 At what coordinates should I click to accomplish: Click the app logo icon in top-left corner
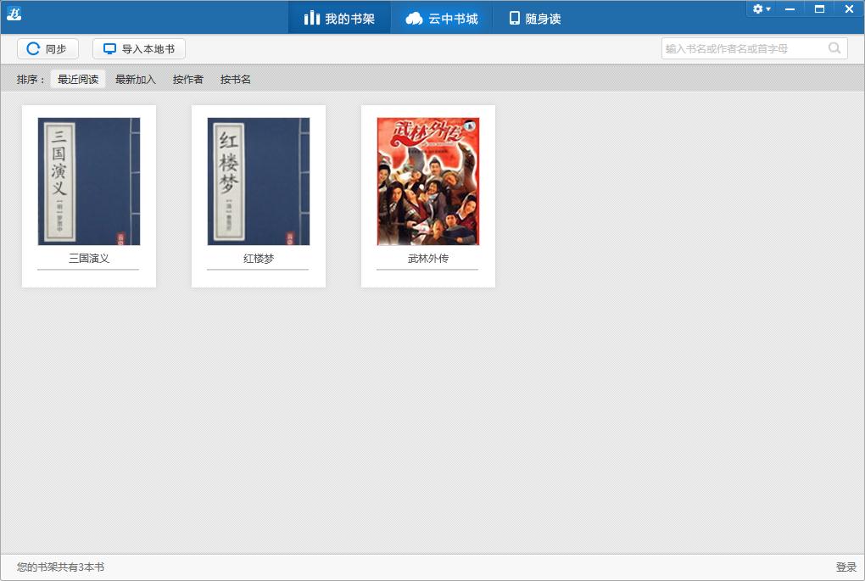point(14,12)
